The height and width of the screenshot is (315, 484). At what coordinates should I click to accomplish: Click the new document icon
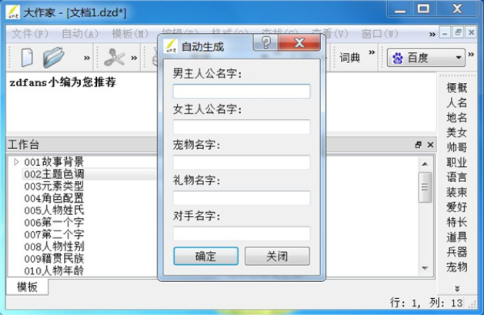click(27, 58)
